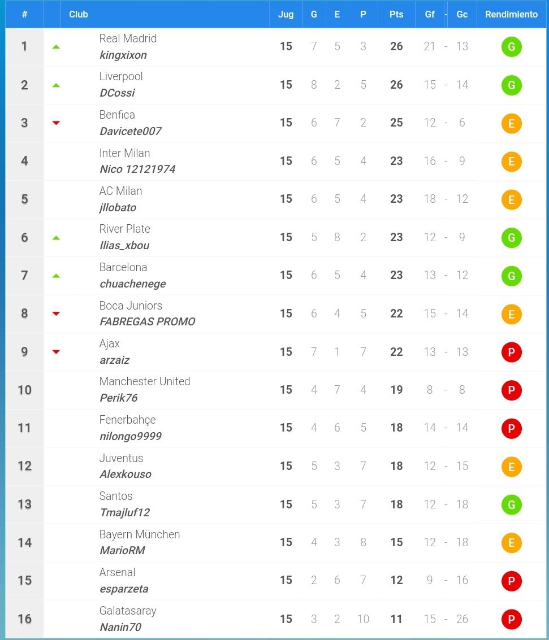Click the red down arrow beside Benfica

[57, 123]
